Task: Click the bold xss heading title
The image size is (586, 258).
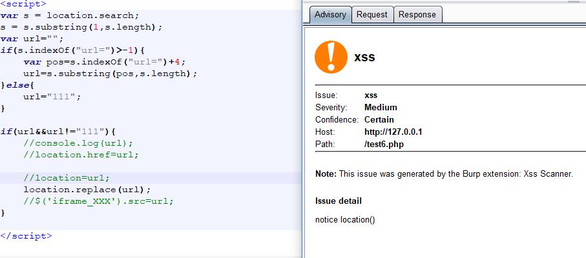Action: tap(364, 58)
